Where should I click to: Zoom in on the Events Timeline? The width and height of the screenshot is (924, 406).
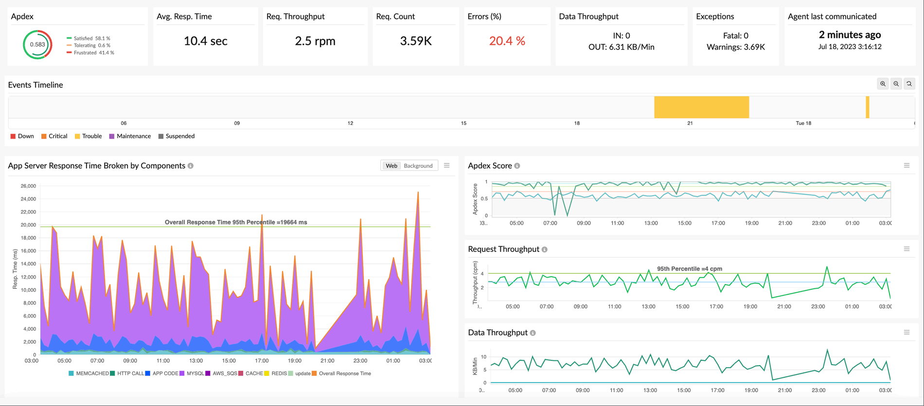pos(883,84)
